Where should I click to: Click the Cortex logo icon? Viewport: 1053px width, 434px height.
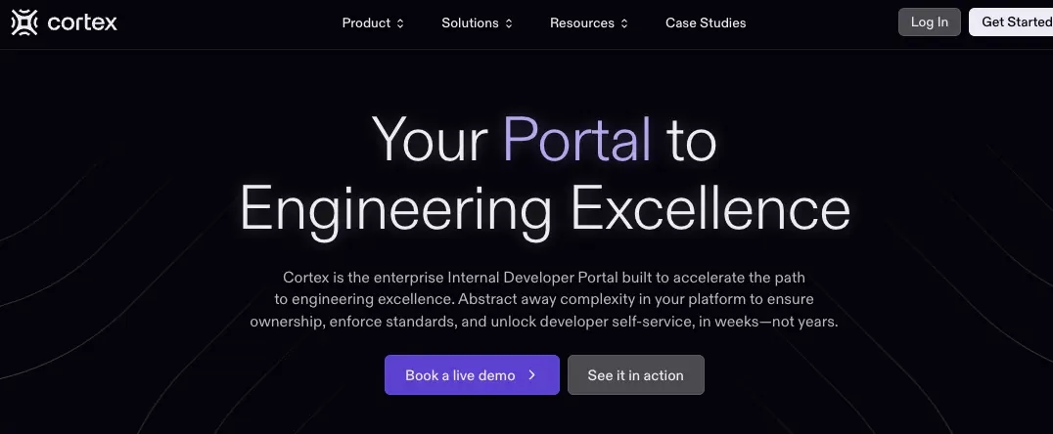pyautogui.click(x=24, y=22)
